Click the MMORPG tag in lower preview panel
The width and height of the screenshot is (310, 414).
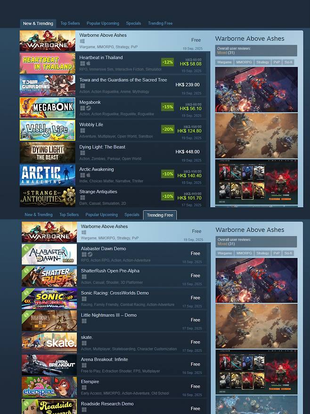[244, 253]
